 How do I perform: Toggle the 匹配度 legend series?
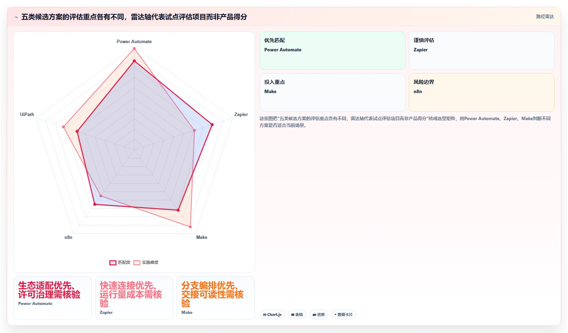tap(120, 262)
